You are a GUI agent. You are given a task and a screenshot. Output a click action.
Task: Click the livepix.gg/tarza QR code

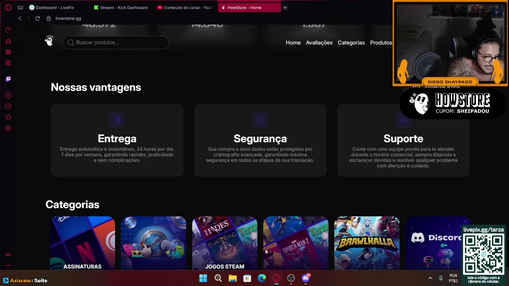pyautogui.click(x=484, y=254)
